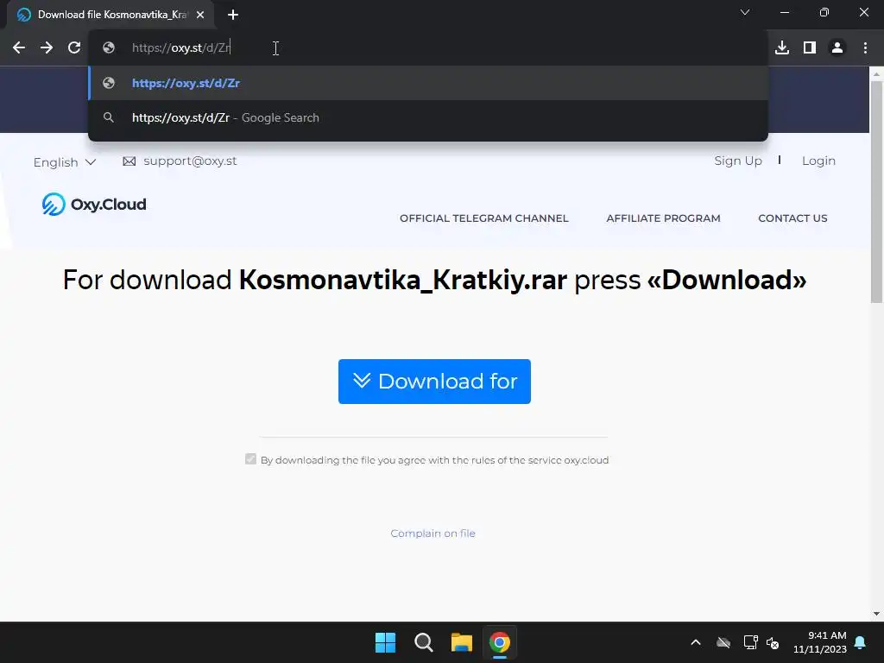Choose the Google Search suggestion for oxy.st/d/Zr
Screen dimensions: 884x663
[x=428, y=117]
